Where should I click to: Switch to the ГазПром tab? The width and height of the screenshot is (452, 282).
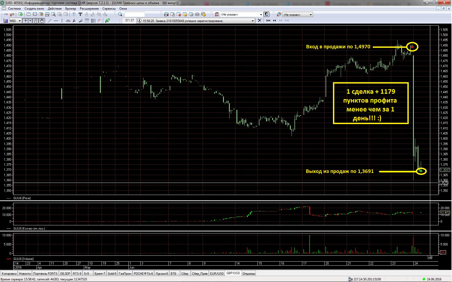coord(125,273)
